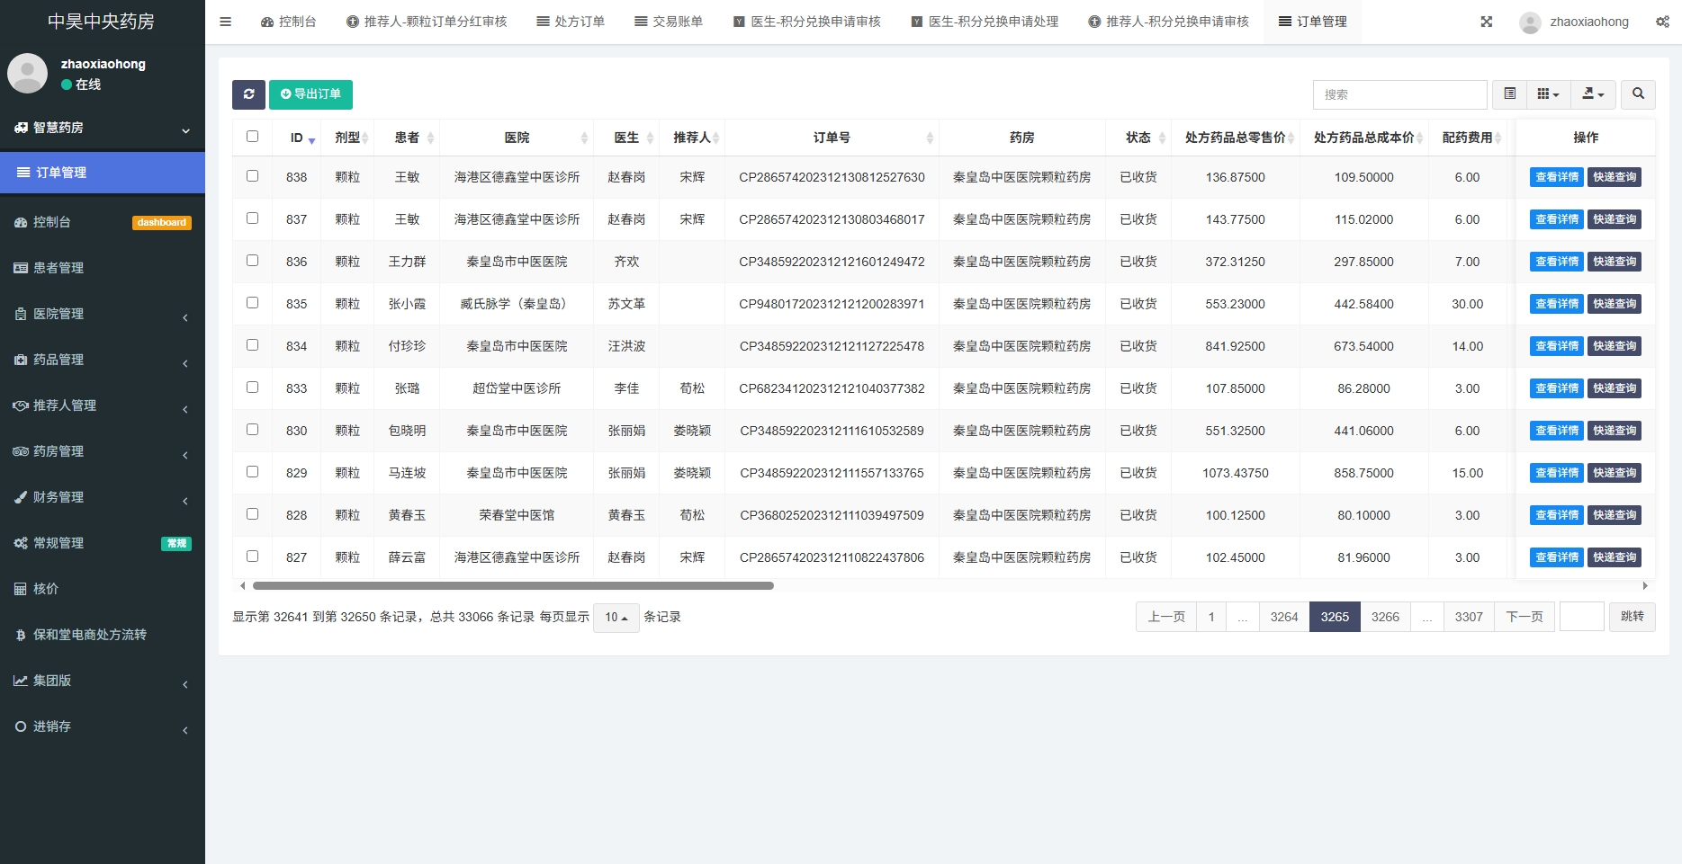
Task: Open the export data dropdown
Action: pyautogui.click(x=1593, y=94)
